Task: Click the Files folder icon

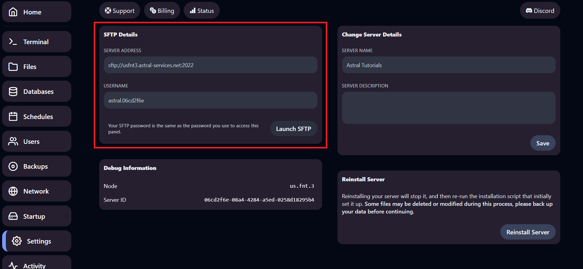Action: click(x=13, y=67)
